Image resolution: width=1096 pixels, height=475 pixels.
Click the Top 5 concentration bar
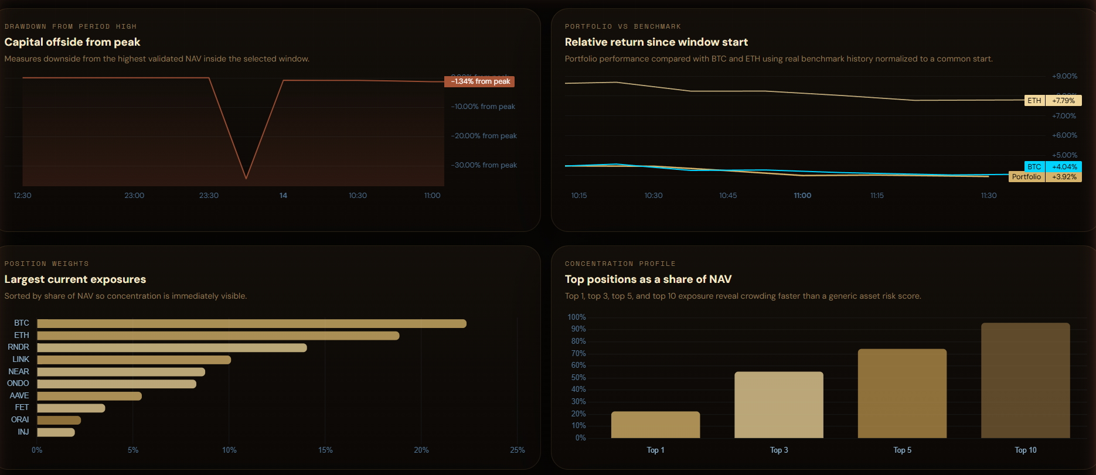click(x=902, y=394)
